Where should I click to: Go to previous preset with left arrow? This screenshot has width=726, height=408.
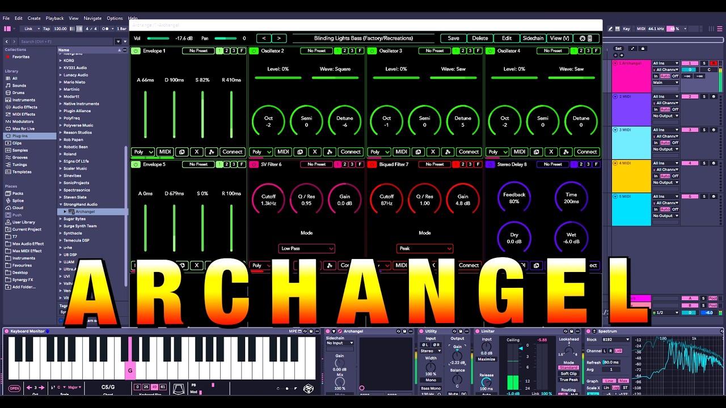264,38
